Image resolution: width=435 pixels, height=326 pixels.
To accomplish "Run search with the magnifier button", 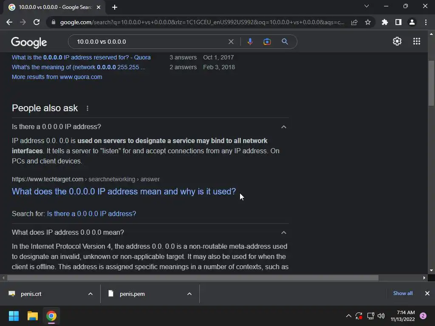I will [x=285, y=42].
